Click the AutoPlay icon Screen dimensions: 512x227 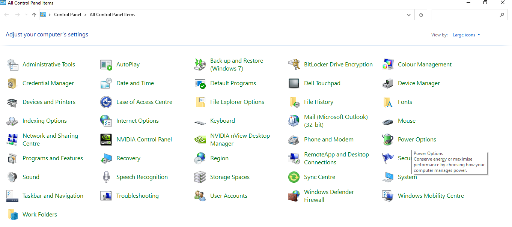(x=106, y=65)
